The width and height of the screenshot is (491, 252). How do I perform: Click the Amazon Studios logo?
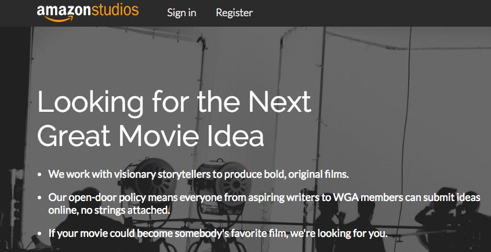pyautogui.click(x=88, y=12)
